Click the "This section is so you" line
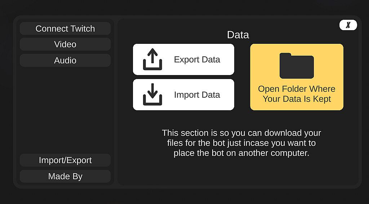 point(241,133)
